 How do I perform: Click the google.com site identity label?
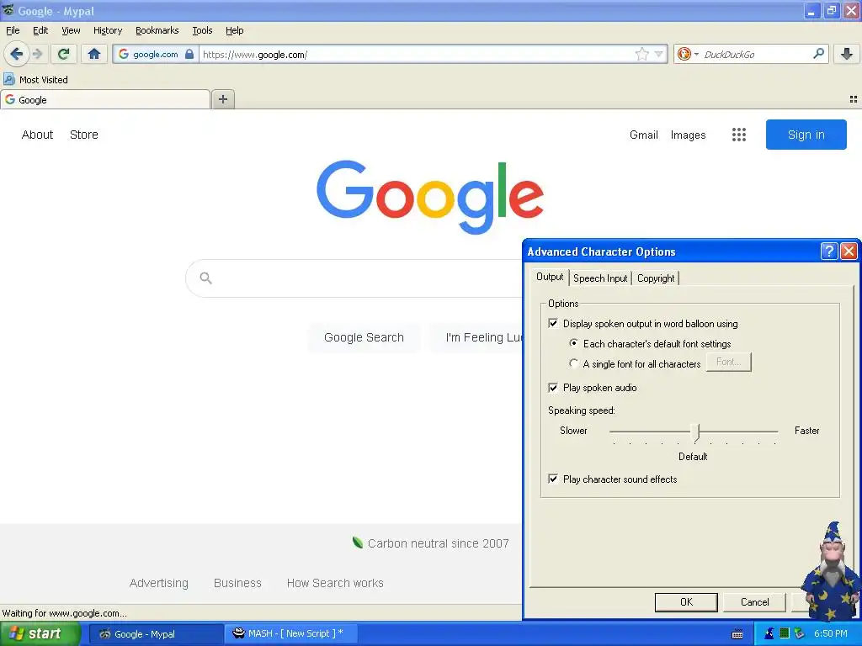point(155,54)
